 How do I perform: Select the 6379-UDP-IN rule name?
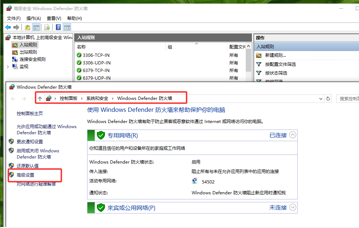click(97, 78)
